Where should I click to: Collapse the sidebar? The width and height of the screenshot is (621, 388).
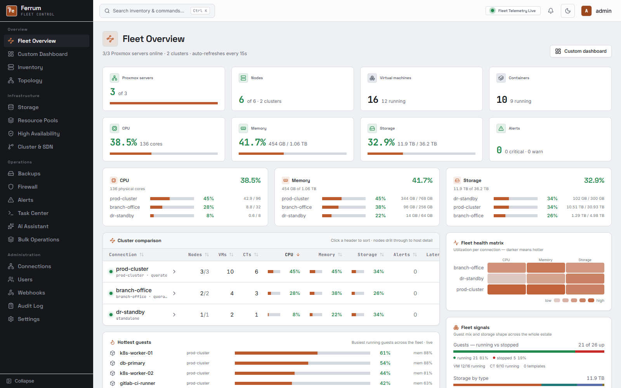(47, 381)
